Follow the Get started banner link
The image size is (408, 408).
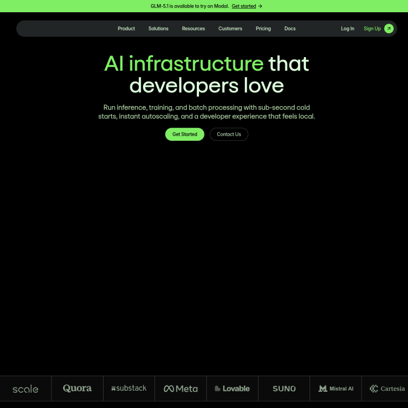click(244, 6)
